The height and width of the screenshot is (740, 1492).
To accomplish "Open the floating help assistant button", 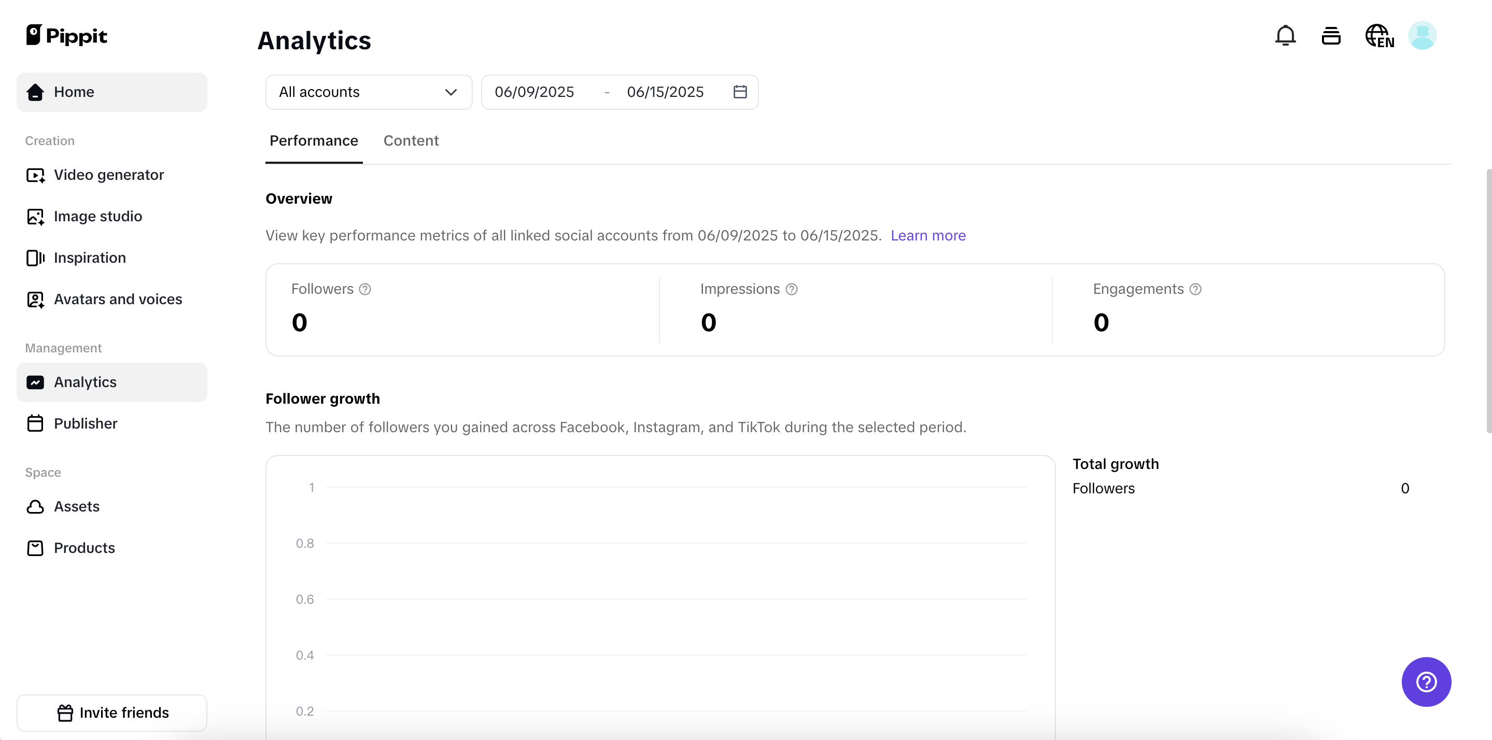I will pyautogui.click(x=1426, y=682).
